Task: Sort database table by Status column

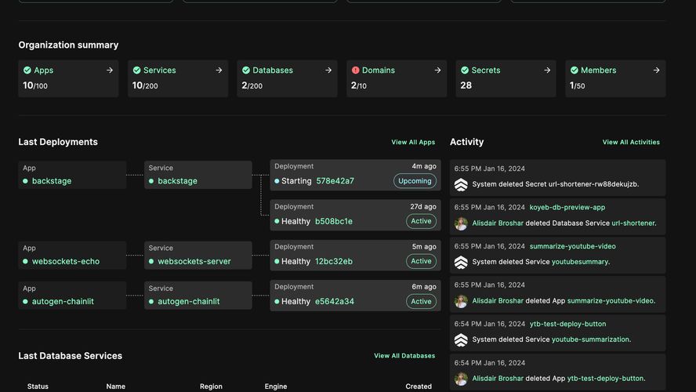Action: pos(38,387)
